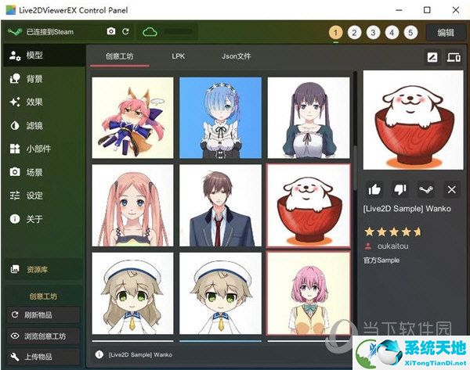Select model slot 1
The width and height of the screenshot is (470, 370).
tap(336, 32)
